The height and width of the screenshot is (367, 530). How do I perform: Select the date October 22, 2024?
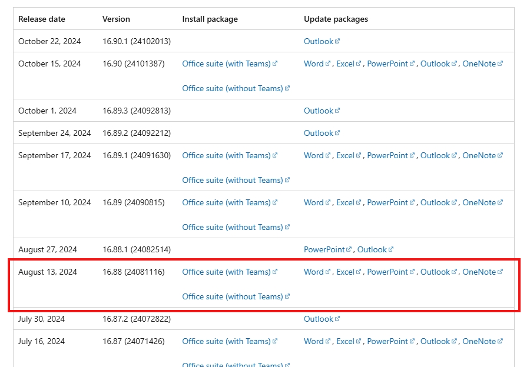[x=49, y=41]
